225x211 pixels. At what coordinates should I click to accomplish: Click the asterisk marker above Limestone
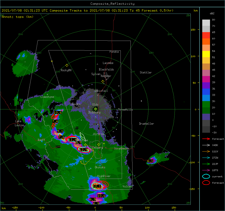47,95
